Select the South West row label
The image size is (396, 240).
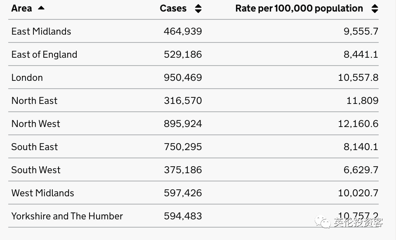(x=36, y=170)
